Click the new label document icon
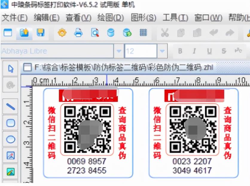 8,33
